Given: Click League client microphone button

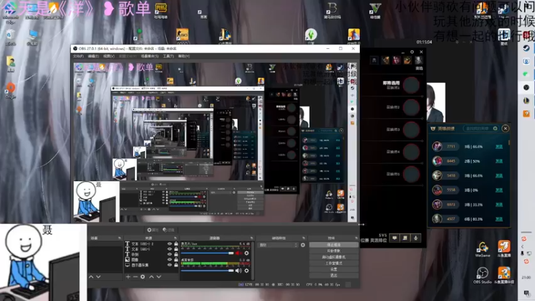Looking at the screenshot, I should (x=415, y=238).
